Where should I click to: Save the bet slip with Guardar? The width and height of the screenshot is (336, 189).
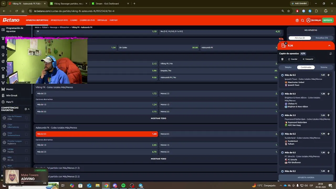pyautogui.click(x=293, y=59)
